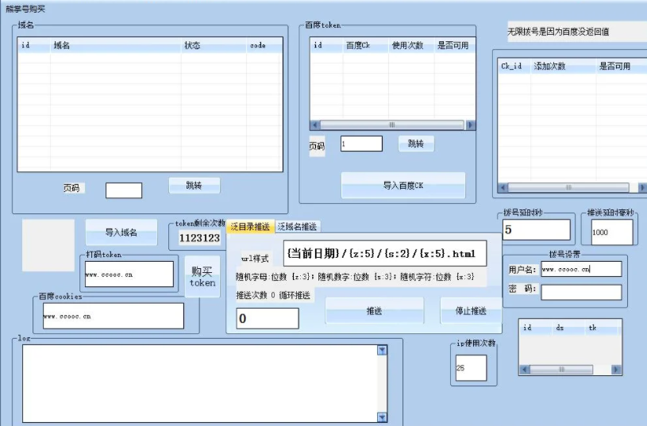The height and width of the screenshot is (426, 647).
Task: Click the 百度token table horizontal scrollbar thumb
Action: tap(392, 125)
